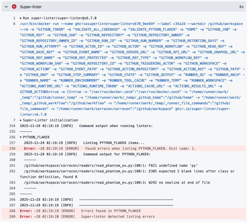Screen dimensions: 247x222
Task: Collapse the Super-linter step chevron
Action: pos(6,7)
